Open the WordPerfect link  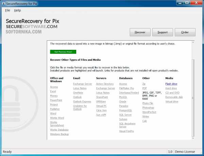(149, 112)
